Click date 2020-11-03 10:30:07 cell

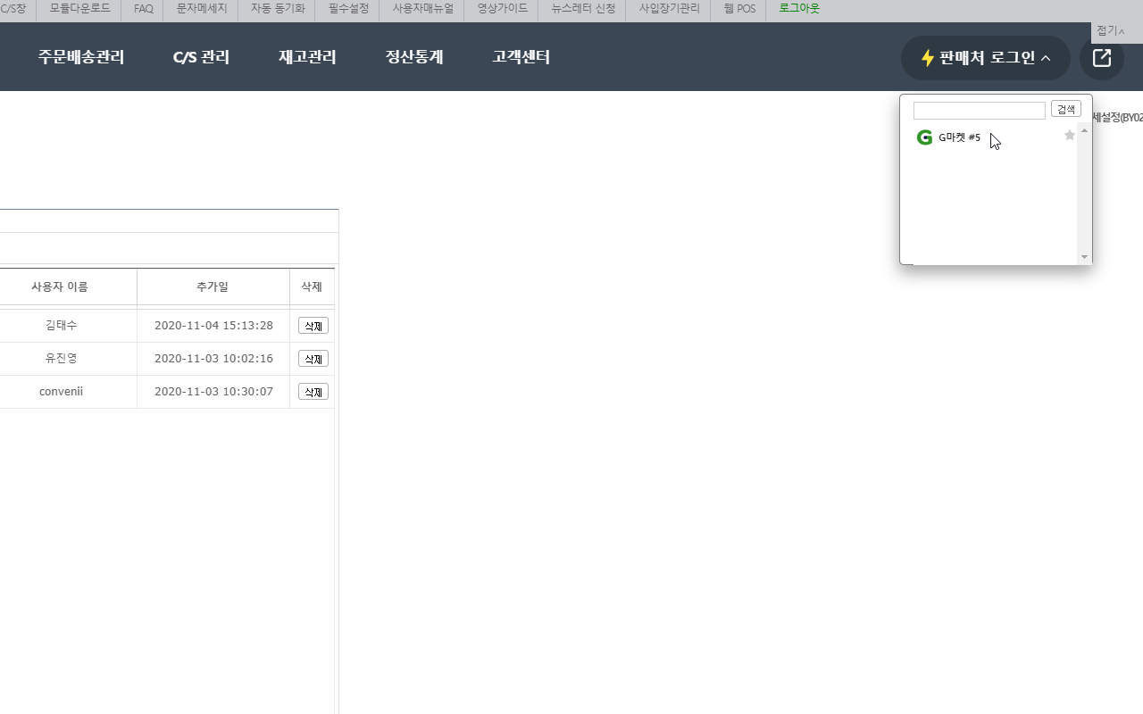pos(213,392)
